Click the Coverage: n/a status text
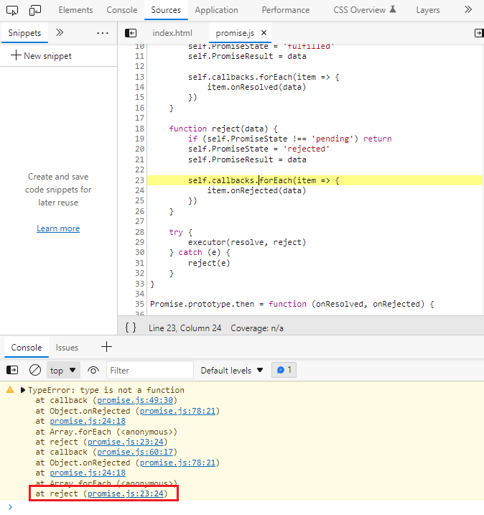The height and width of the screenshot is (515, 484). coord(257,328)
